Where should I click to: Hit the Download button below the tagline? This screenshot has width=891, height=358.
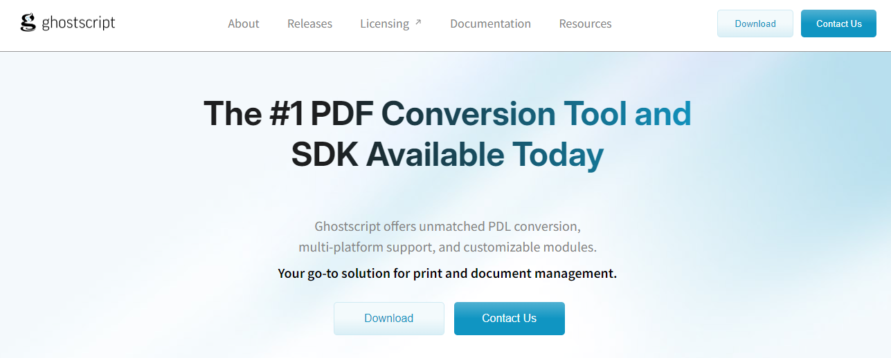(388, 319)
